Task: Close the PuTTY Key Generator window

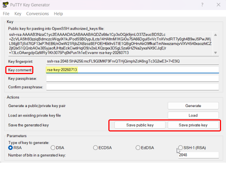Action: 218,5
